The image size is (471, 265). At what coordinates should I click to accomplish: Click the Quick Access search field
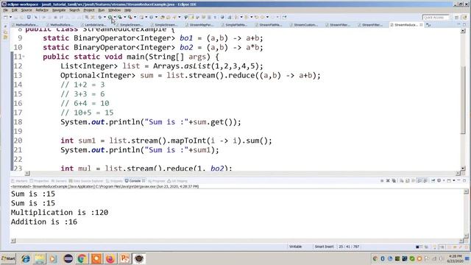(436, 18)
